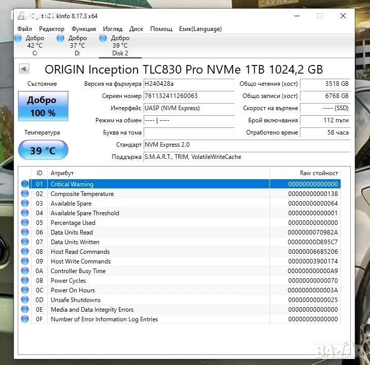Select the Power On Hours row
This screenshot has width=370, height=365.
181,290
